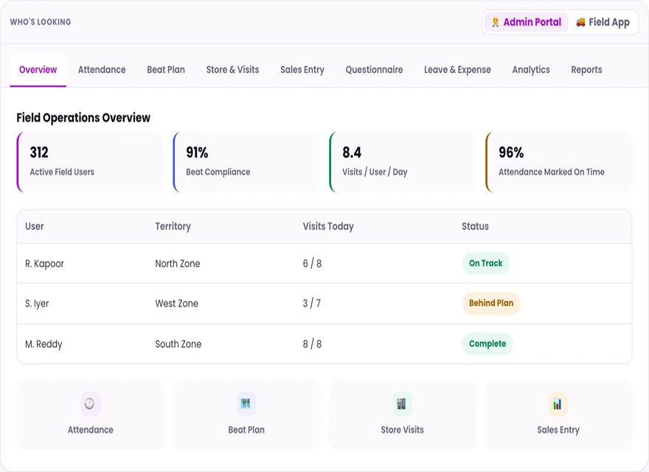This screenshot has width=649, height=472.
Task: Click the 96% Attendance Marked On Time card
Action: (558, 162)
